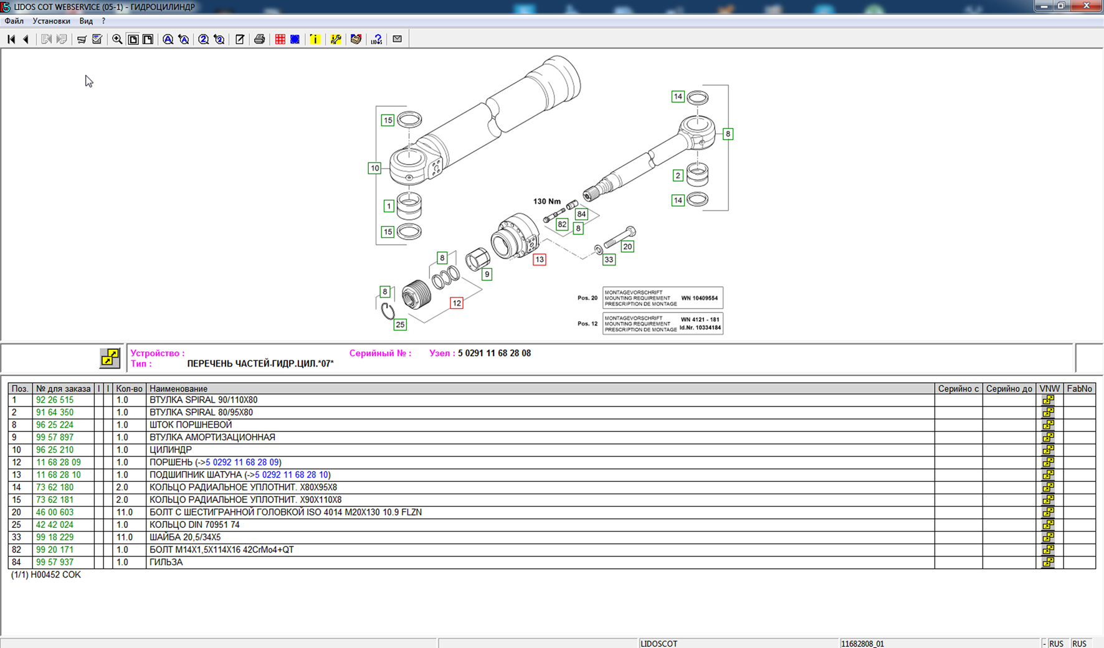Click the magnifier zoom tool
The width and height of the screenshot is (1104, 648).
click(x=117, y=39)
